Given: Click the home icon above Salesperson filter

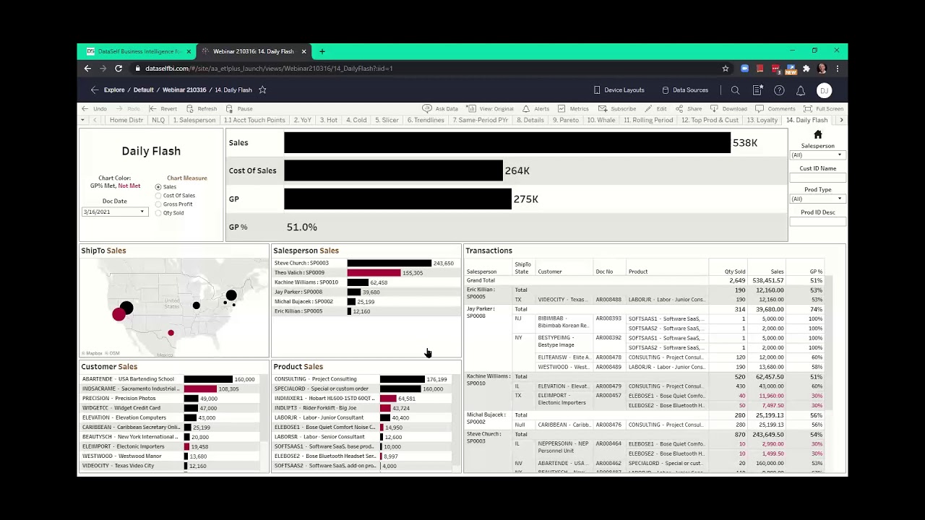Looking at the screenshot, I should pos(818,135).
